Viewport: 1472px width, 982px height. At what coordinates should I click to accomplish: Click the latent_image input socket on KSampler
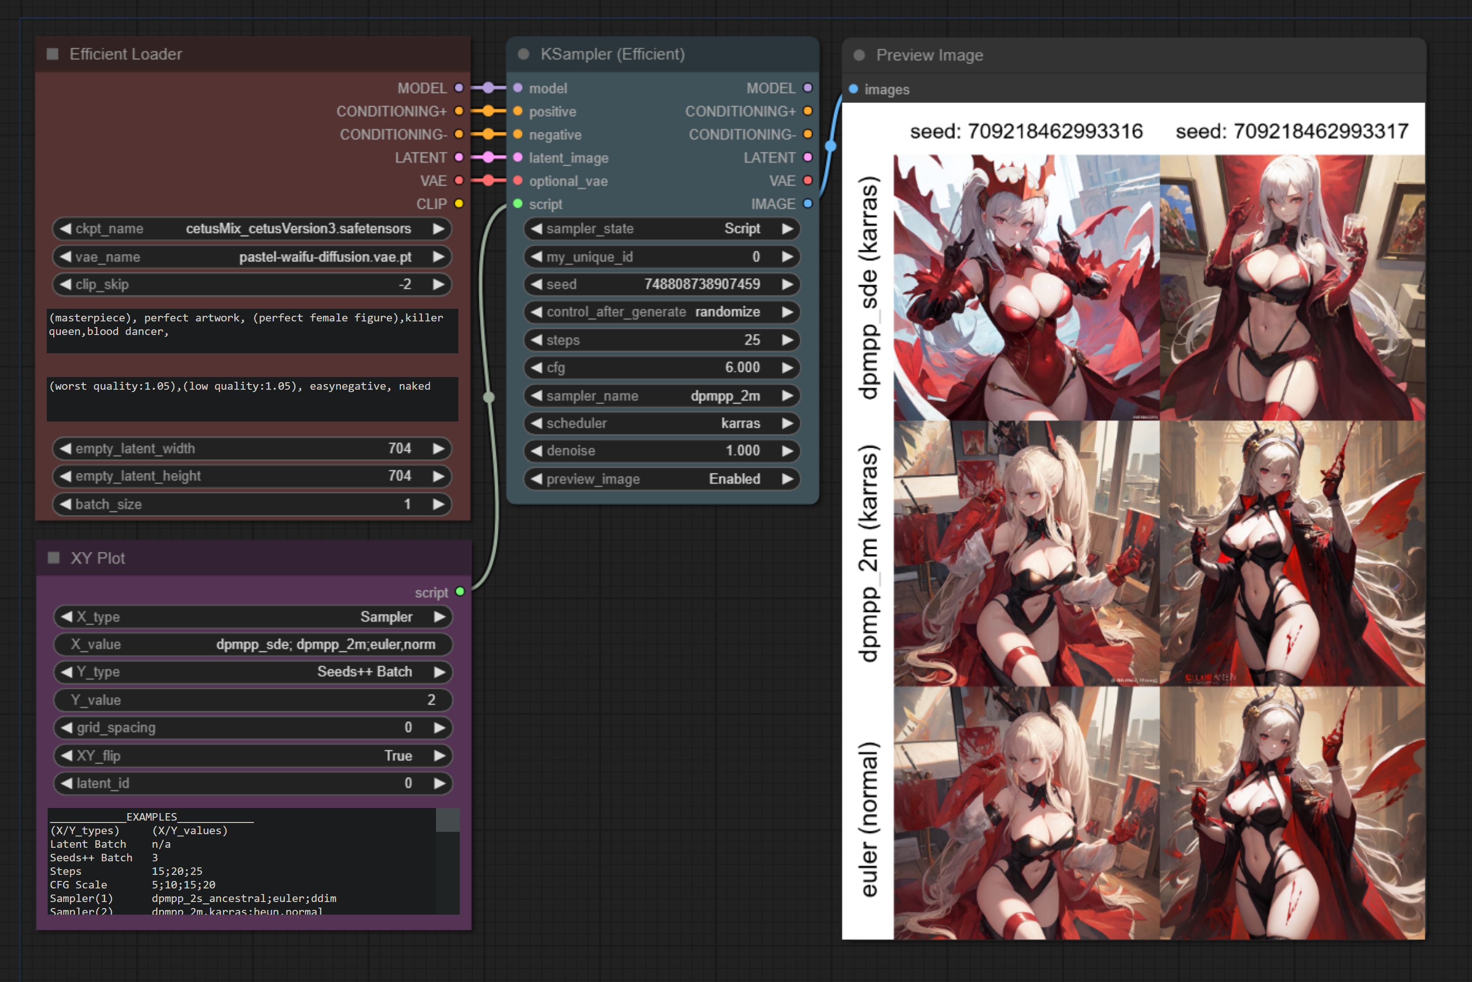click(518, 157)
